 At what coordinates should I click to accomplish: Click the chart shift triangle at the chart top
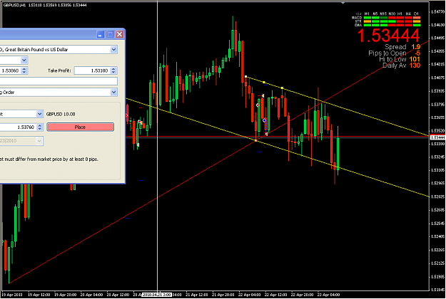[343, 3]
